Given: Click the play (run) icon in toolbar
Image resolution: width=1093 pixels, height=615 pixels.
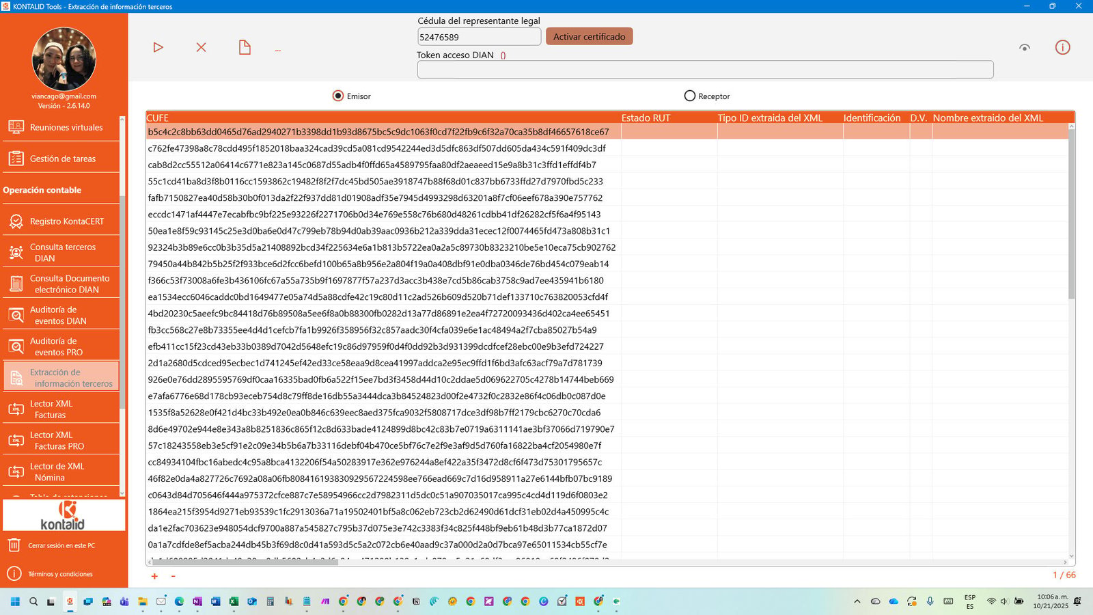Looking at the screenshot, I should pos(158,47).
